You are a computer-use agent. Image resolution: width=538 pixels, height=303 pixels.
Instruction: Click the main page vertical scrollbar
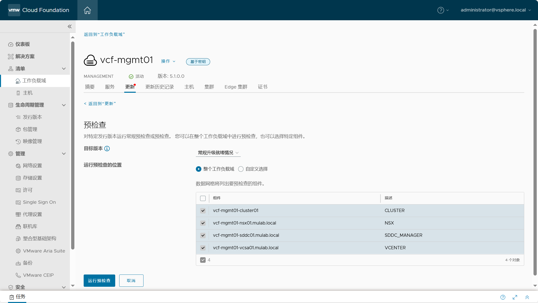pos(535,150)
